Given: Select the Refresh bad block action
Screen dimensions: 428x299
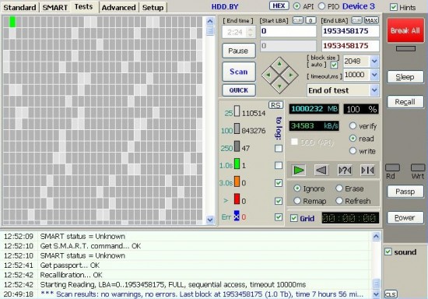Looking at the screenshot, I should pos(339,201).
